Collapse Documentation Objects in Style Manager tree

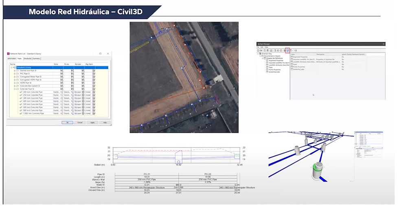pyautogui.click(x=260, y=56)
